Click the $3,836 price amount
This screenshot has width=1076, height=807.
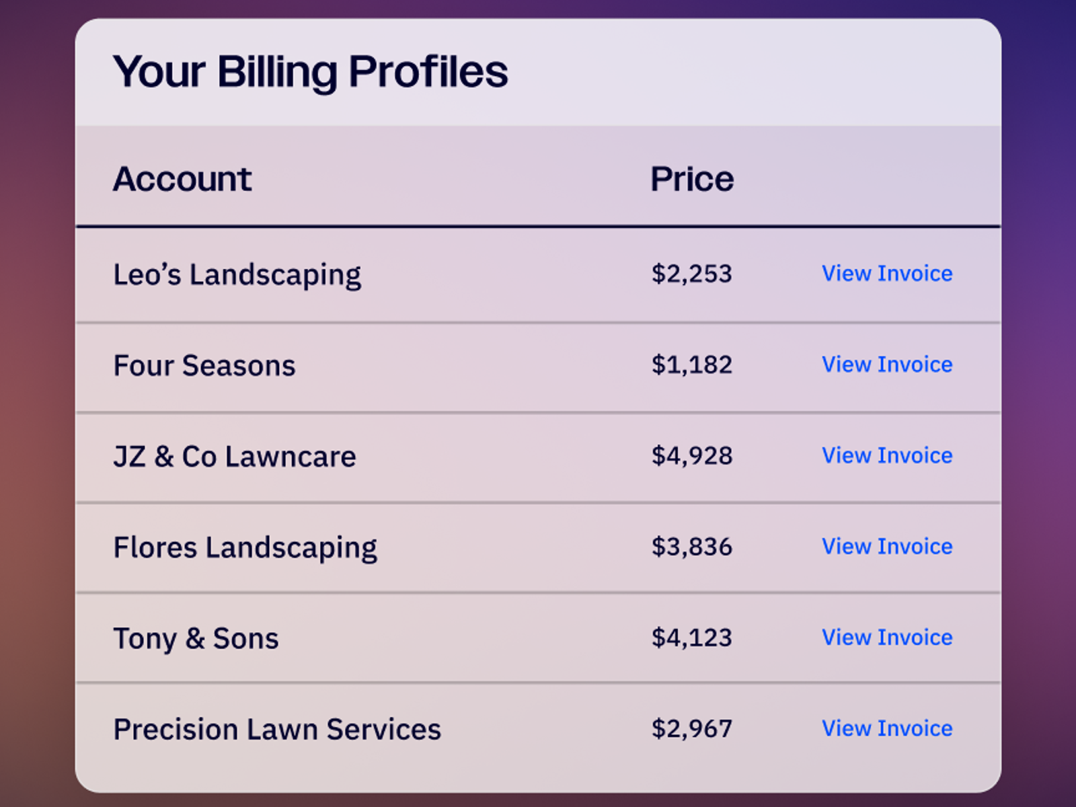691,546
